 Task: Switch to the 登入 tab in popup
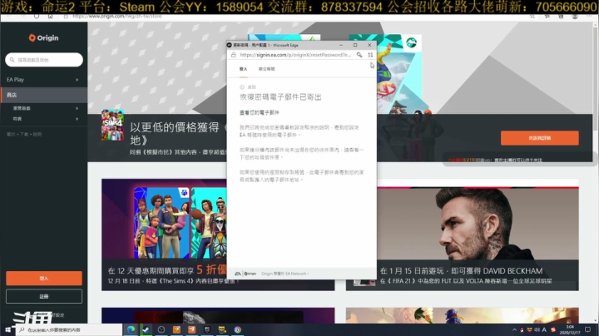tap(243, 69)
